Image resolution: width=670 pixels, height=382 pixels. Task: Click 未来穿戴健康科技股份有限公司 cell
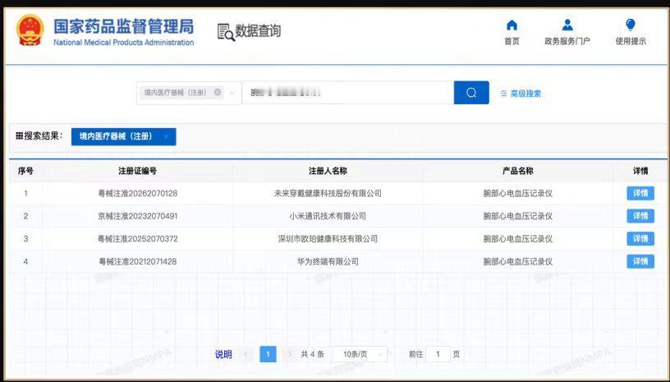(x=328, y=193)
